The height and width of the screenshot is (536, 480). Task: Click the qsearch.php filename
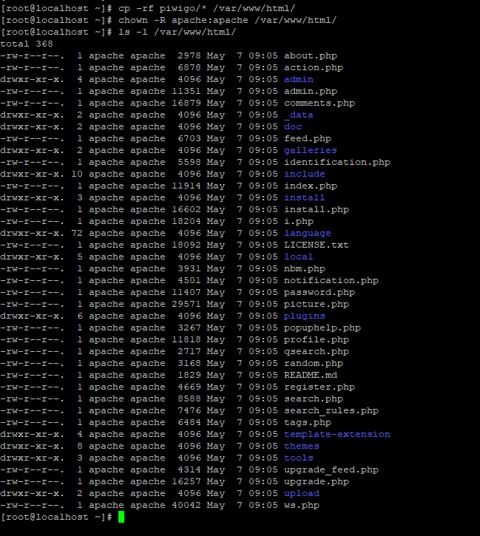pos(317,351)
